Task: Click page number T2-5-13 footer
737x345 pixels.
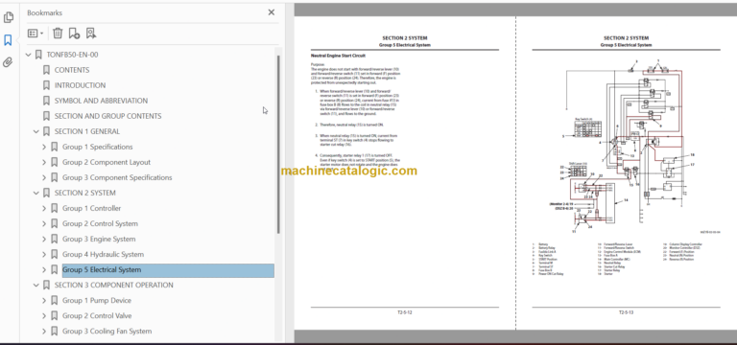Action: [x=626, y=312]
